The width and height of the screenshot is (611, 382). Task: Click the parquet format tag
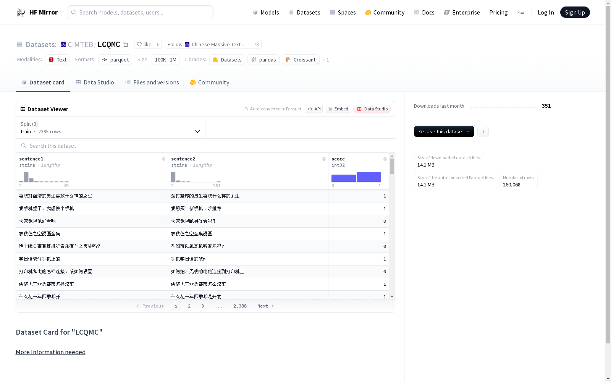[x=115, y=60]
